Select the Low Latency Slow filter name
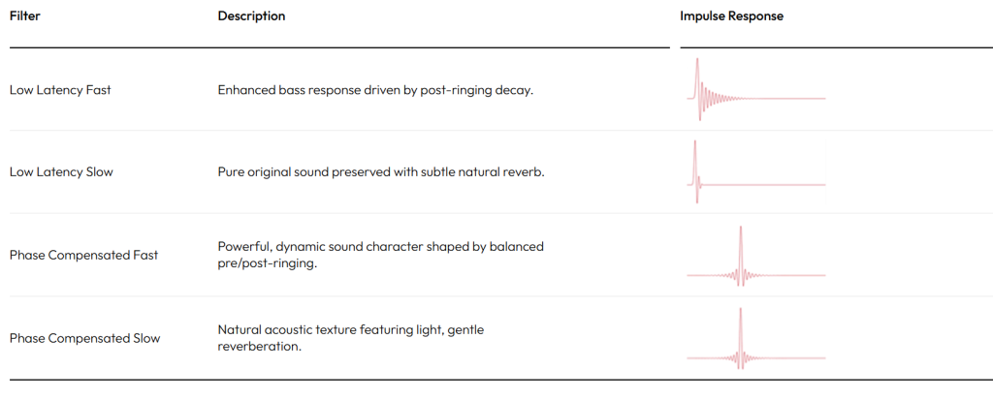Screen dimensions: 993x400 tap(61, 172)
